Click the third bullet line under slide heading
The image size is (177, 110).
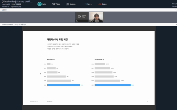click(x=58, y=49)
